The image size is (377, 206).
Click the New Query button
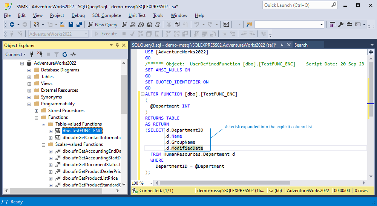[103, 24]
